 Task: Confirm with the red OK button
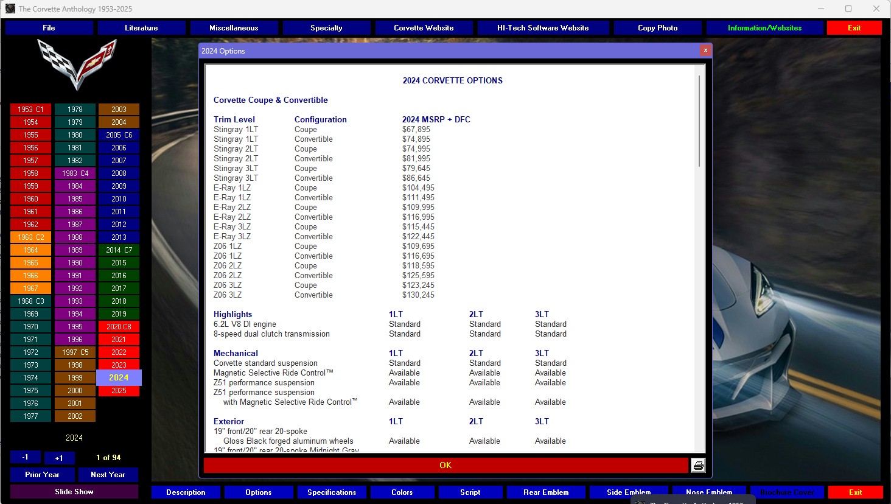pyautogui.click(x=445, y=466)
